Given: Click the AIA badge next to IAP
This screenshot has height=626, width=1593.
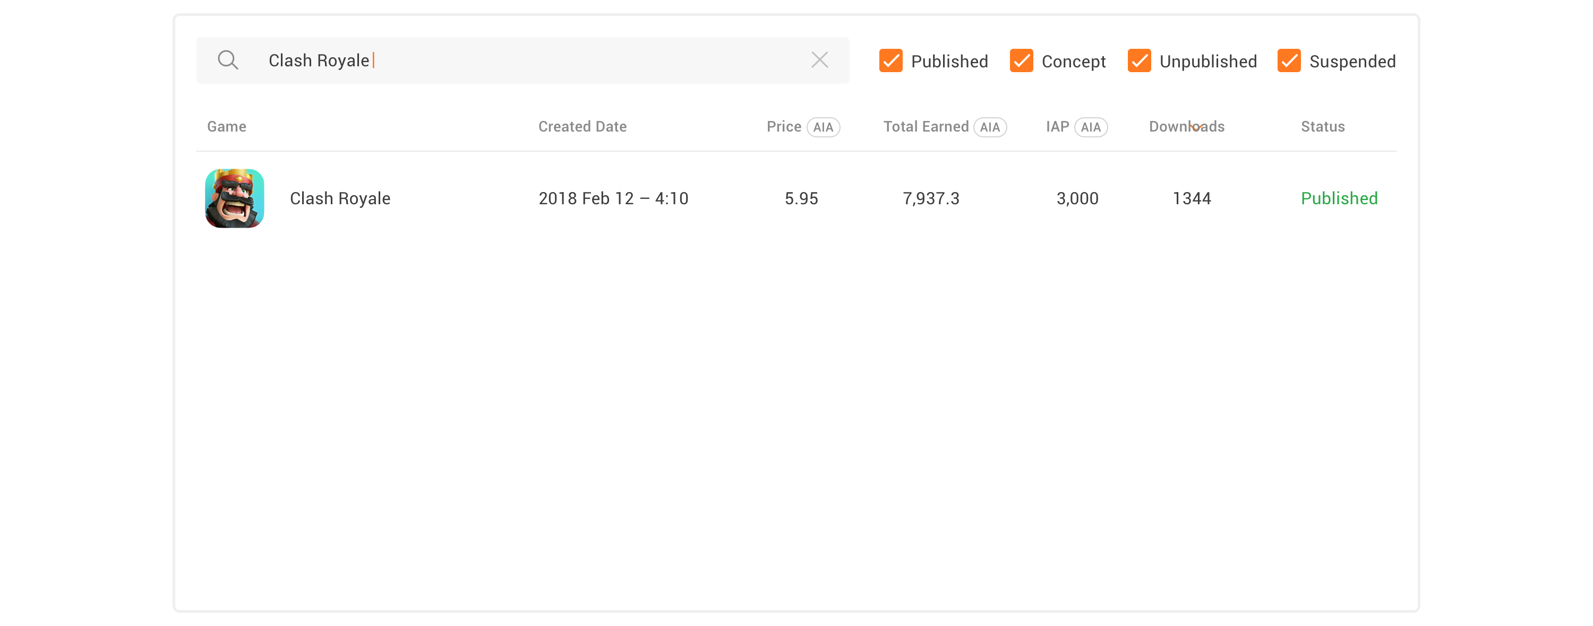Looking at the screenshot, I should pyautogui.click(x=1090, y=127).
